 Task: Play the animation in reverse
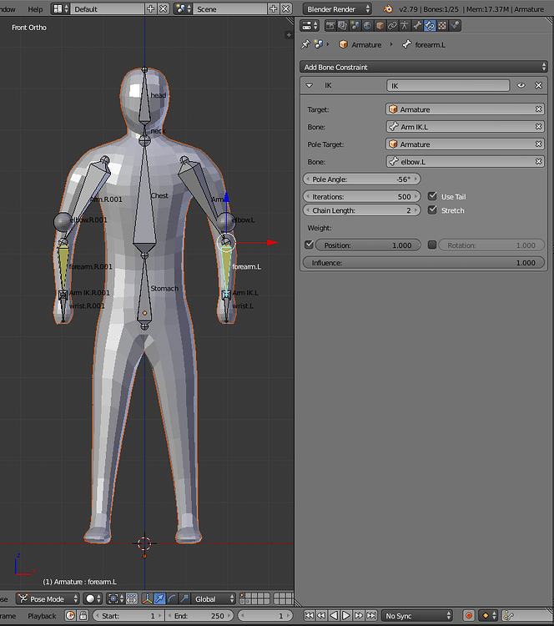[334, 616]
